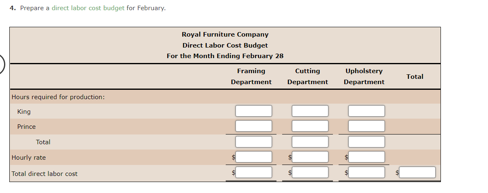Viewport: 488px width, 193px height.
Task: Focus Total hours field under Upholstery Department
Action: pyautogui.click(x=366, y=142)
